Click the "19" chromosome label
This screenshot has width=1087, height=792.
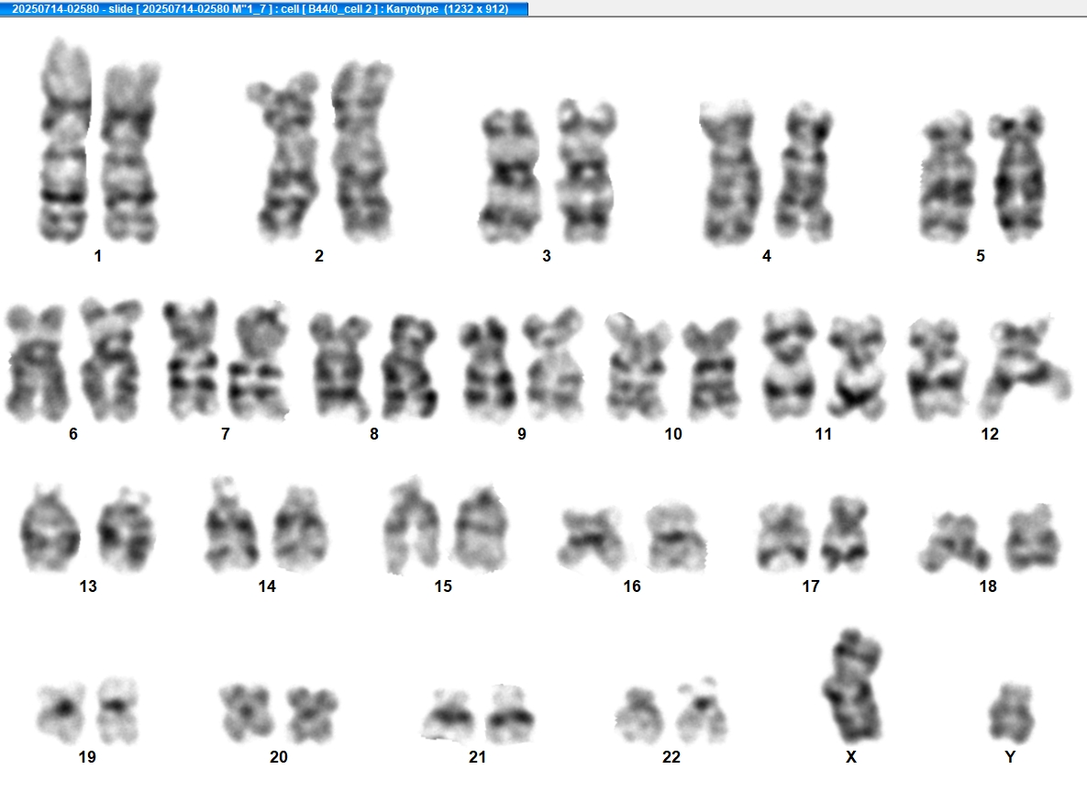tap(87, 757)
